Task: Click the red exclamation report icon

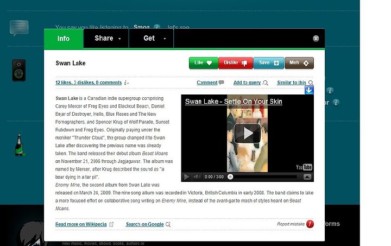Action: click(310, 224)
